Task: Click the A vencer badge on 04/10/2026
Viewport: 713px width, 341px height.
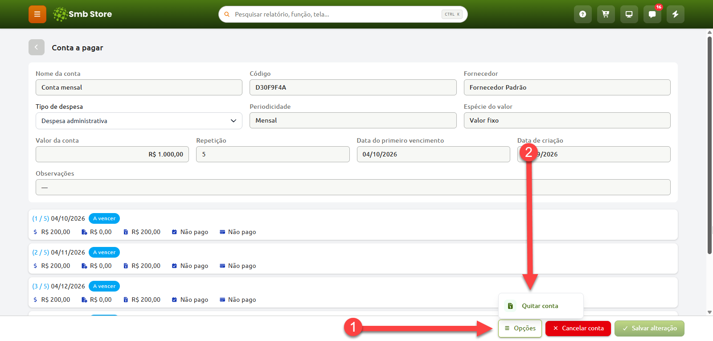Action: tap(104, 218)
